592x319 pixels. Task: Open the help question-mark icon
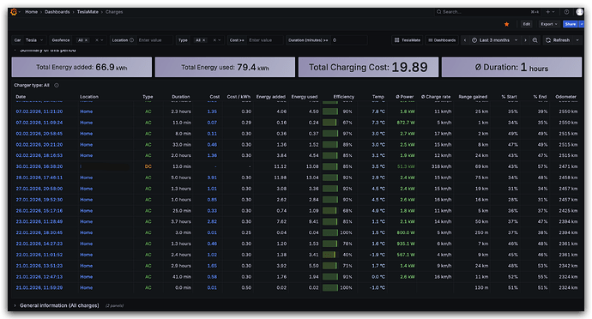[567, 12]
